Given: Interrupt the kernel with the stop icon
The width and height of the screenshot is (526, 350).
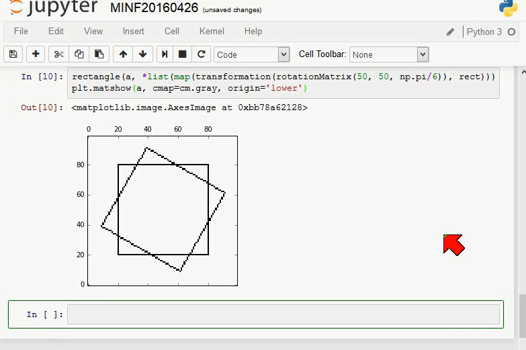Looking at the screenshot, I should coord(182,54).
